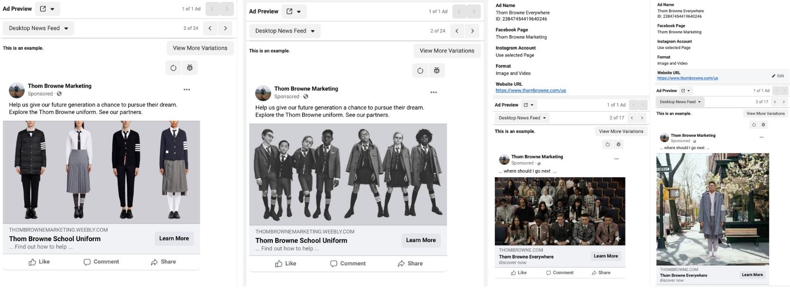Open the three-dot menu on the street model post
Image resolution: width=790 pixels, height=288 pixels.
click(762, 137)
